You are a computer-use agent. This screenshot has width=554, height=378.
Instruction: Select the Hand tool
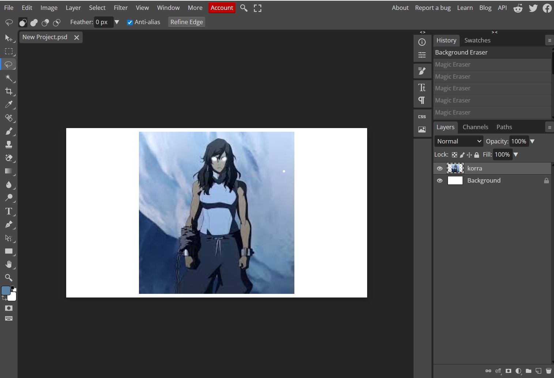(9, 264)
